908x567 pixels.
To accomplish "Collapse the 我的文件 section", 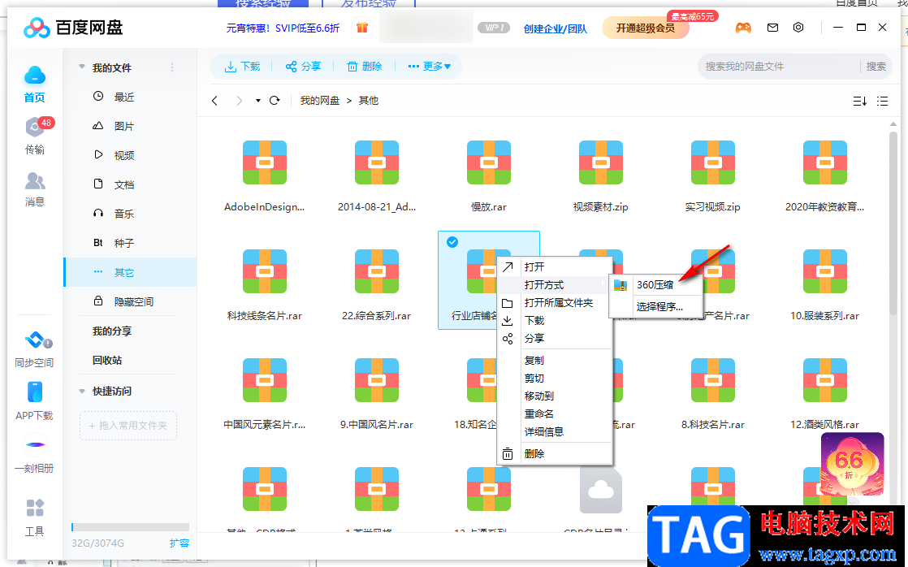I will [82, 67].
